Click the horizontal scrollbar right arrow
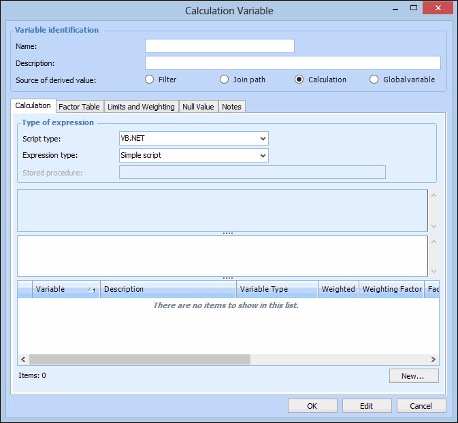458x423 pixels. pos(433,359)
